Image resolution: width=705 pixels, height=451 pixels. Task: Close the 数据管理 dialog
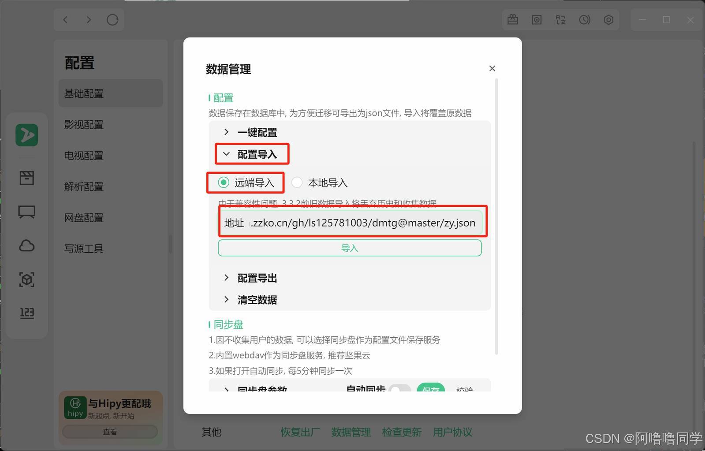coord(492,68)
